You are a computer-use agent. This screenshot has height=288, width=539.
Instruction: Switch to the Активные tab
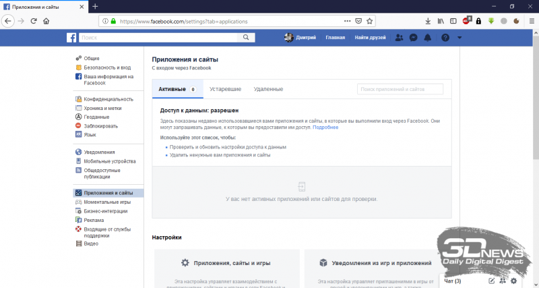pos(177,89)
